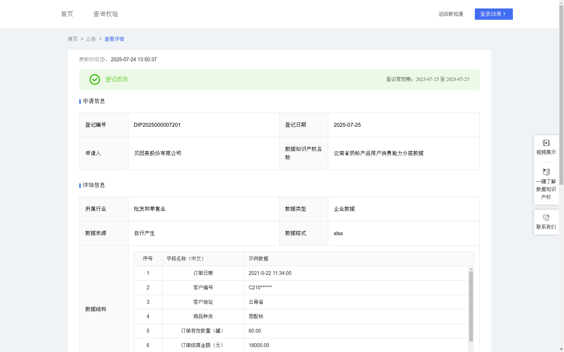
Task: Open the 一键了解数据知识产权 guide icon
Action: (x=546, y=172)
